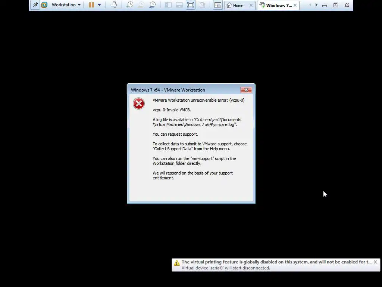Click the VMware Workstation logo icon
The image size is (382, 287).
click(x=44, y=5)
